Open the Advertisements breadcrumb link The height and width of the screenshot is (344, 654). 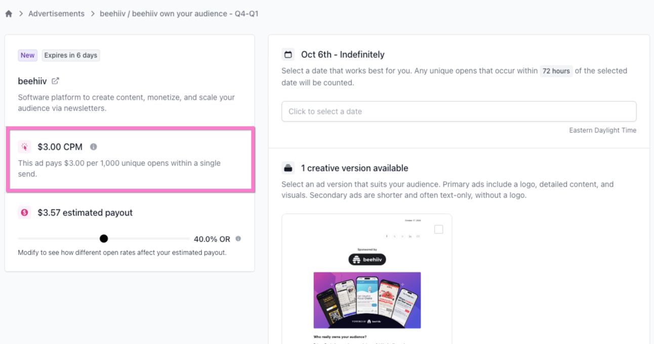(56, 14)
